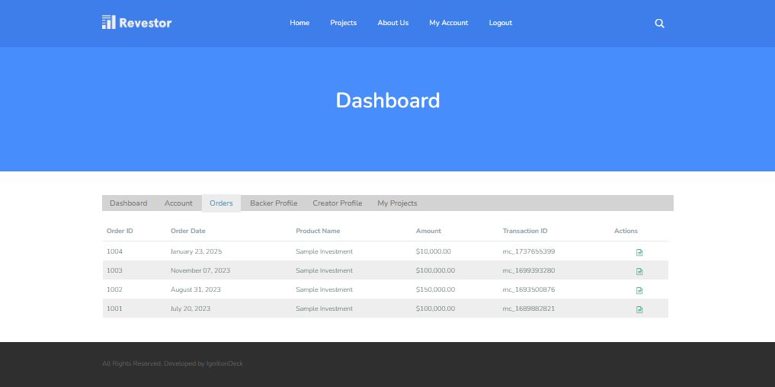
Task: Open Projects navigation link
Action: [x=344, y=23]
